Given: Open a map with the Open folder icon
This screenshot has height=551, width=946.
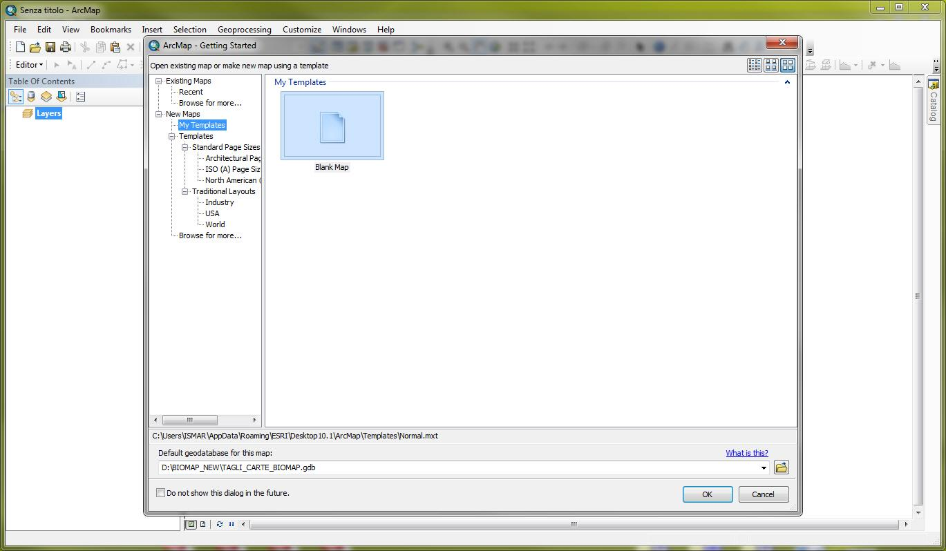Looking at the screenshot, I should click(35, 47).
